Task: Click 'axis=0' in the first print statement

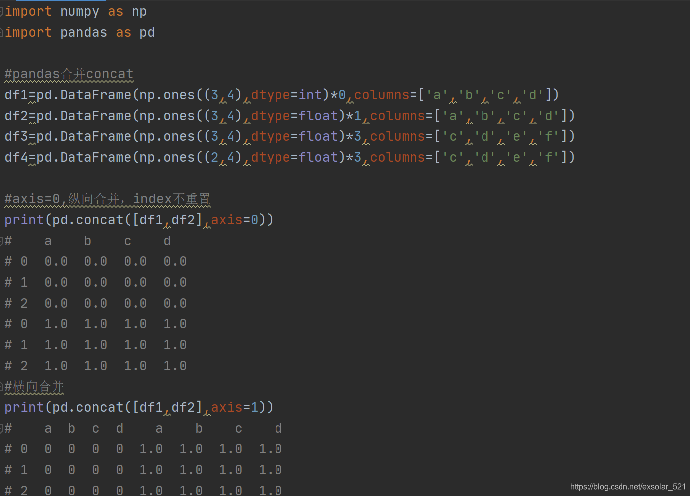Action: (235, 220)
